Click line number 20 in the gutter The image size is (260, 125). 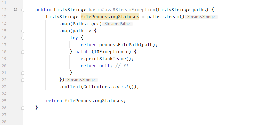tap(4, 66)
